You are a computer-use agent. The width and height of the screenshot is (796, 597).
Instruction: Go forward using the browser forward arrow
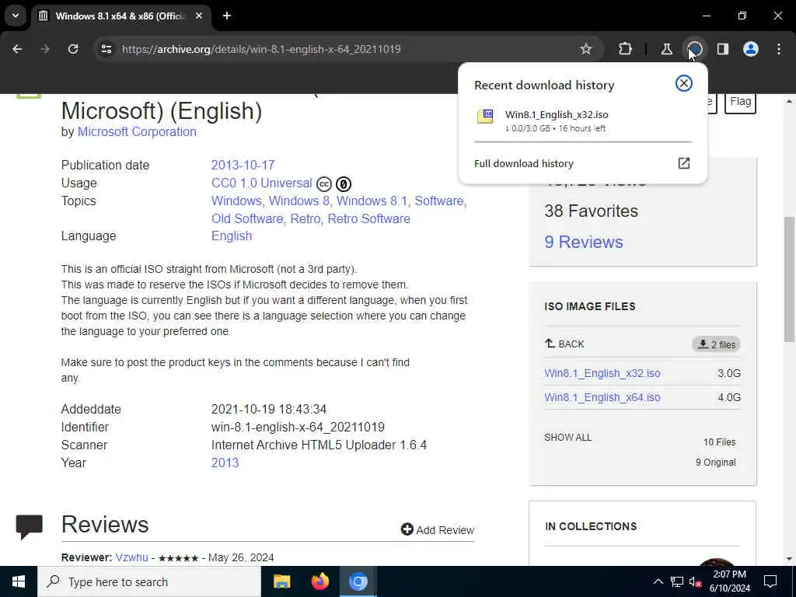click(x=45, y=49)
